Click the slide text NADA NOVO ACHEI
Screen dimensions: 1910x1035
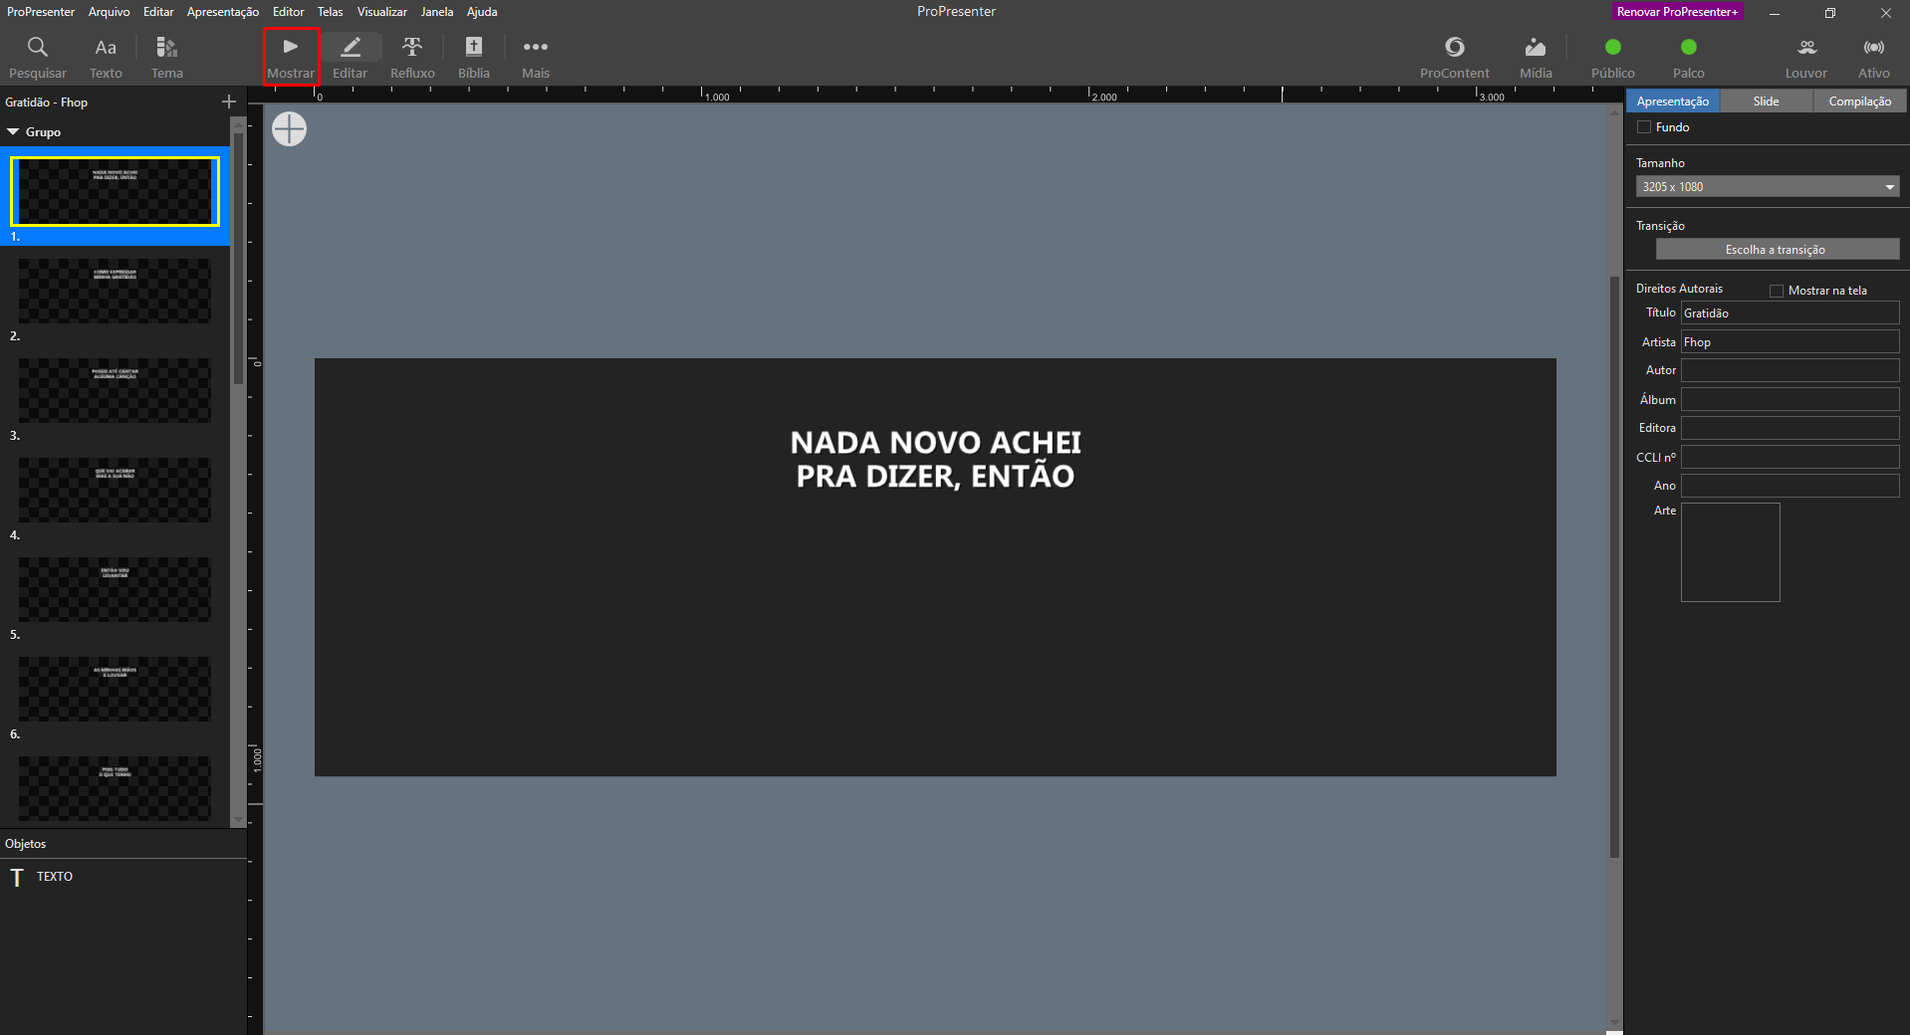click(x=935, y=443)
